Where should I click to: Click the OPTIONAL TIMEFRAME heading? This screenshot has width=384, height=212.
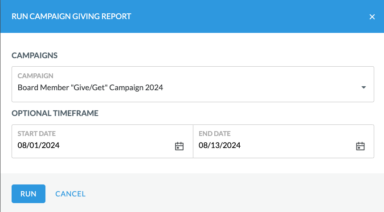55,113
